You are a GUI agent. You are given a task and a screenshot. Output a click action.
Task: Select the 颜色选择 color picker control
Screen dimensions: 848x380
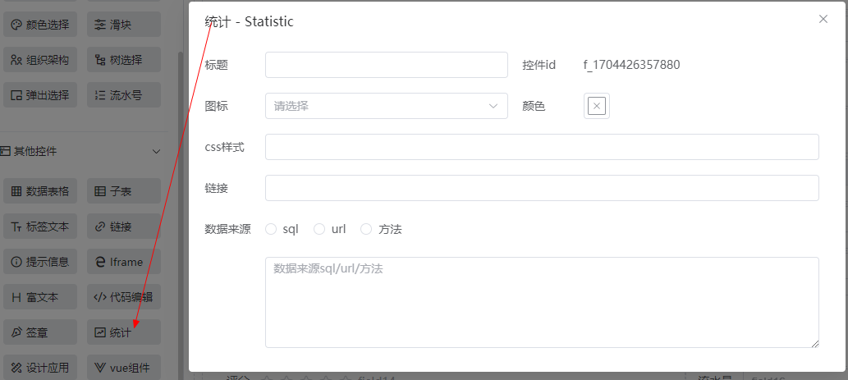(40, 25)
